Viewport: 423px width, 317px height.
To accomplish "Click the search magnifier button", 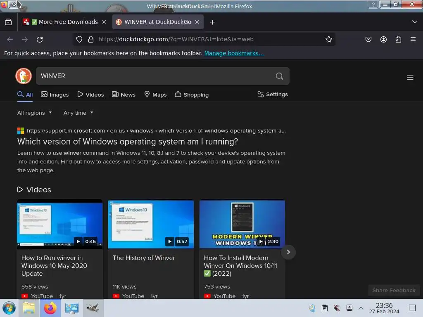I will tap(280, 76).
